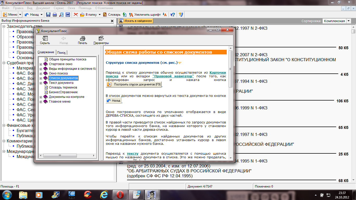Expand Главное меню help topic
The image size is (356, 200).
click(41, 102)
